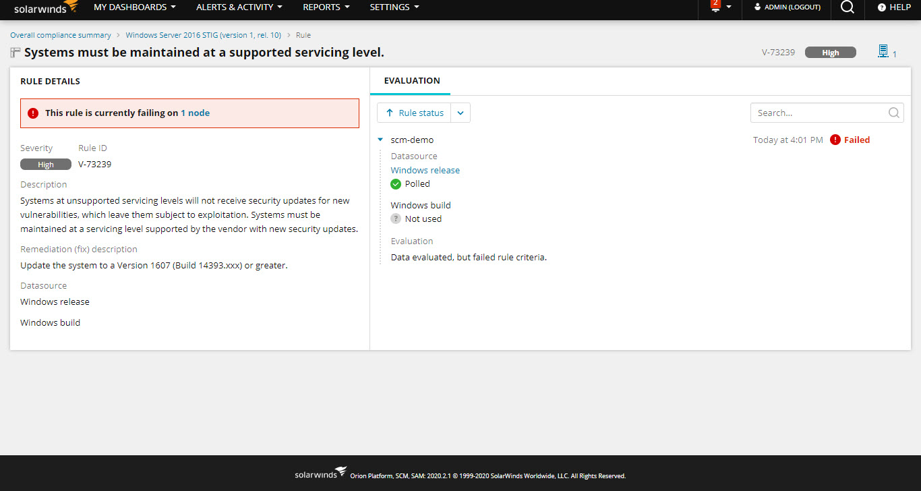The image size is (921, 491).
Task: Open the notifications bell icon
Action: point(715,6)
